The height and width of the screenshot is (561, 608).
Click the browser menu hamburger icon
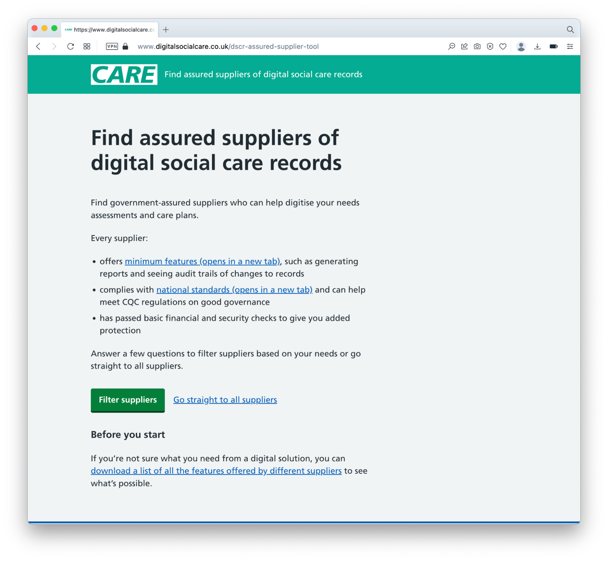570,46
